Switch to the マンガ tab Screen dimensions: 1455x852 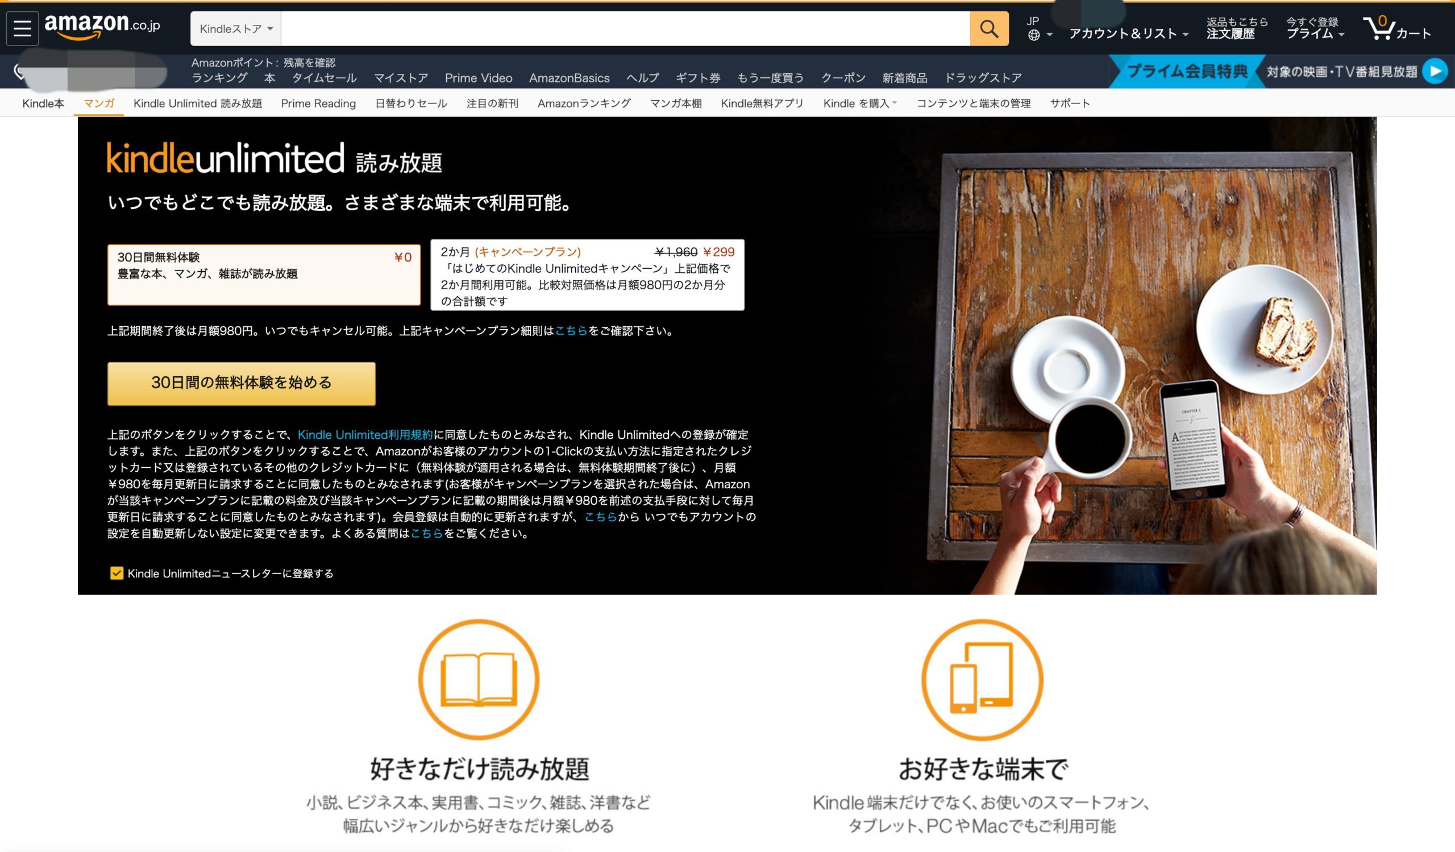click(99, 103)
